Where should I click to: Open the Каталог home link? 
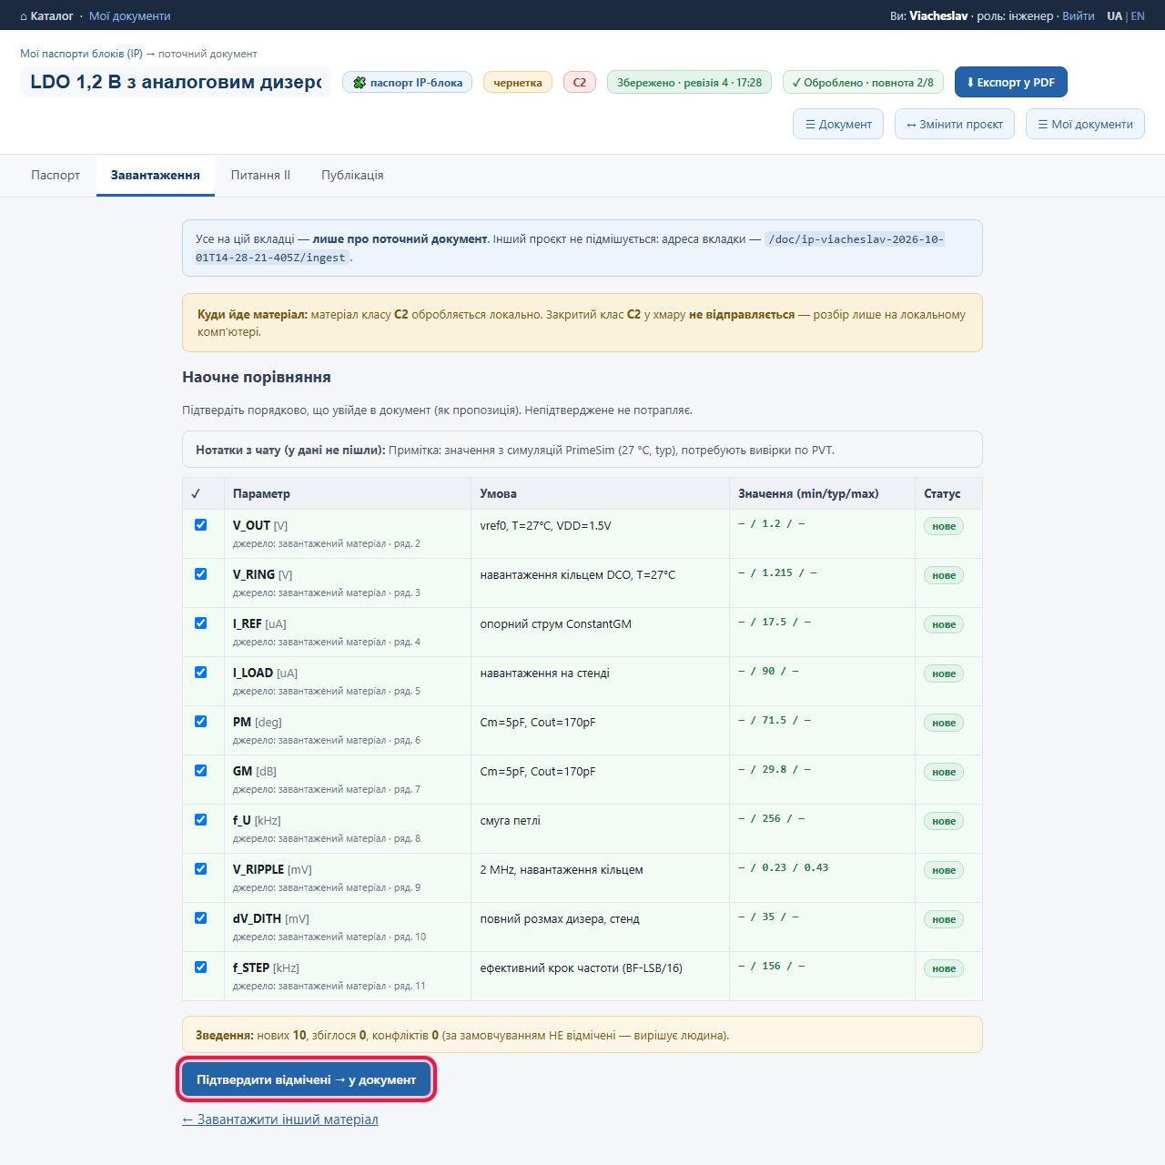(x=46, y=15)
